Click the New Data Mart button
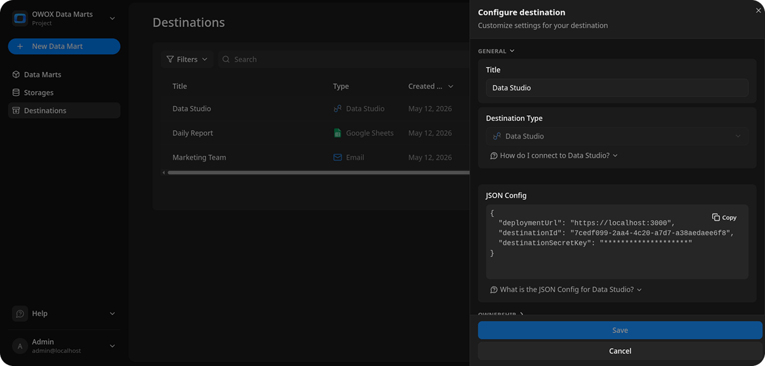765x366 pixels. point(64,46)
